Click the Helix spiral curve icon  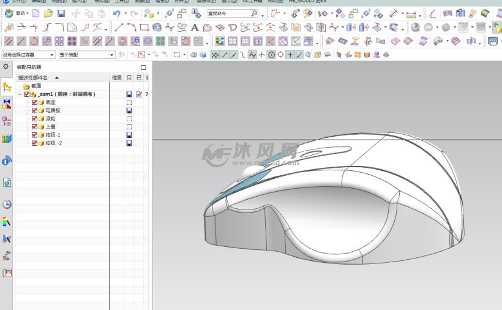[x=157, y=27]
